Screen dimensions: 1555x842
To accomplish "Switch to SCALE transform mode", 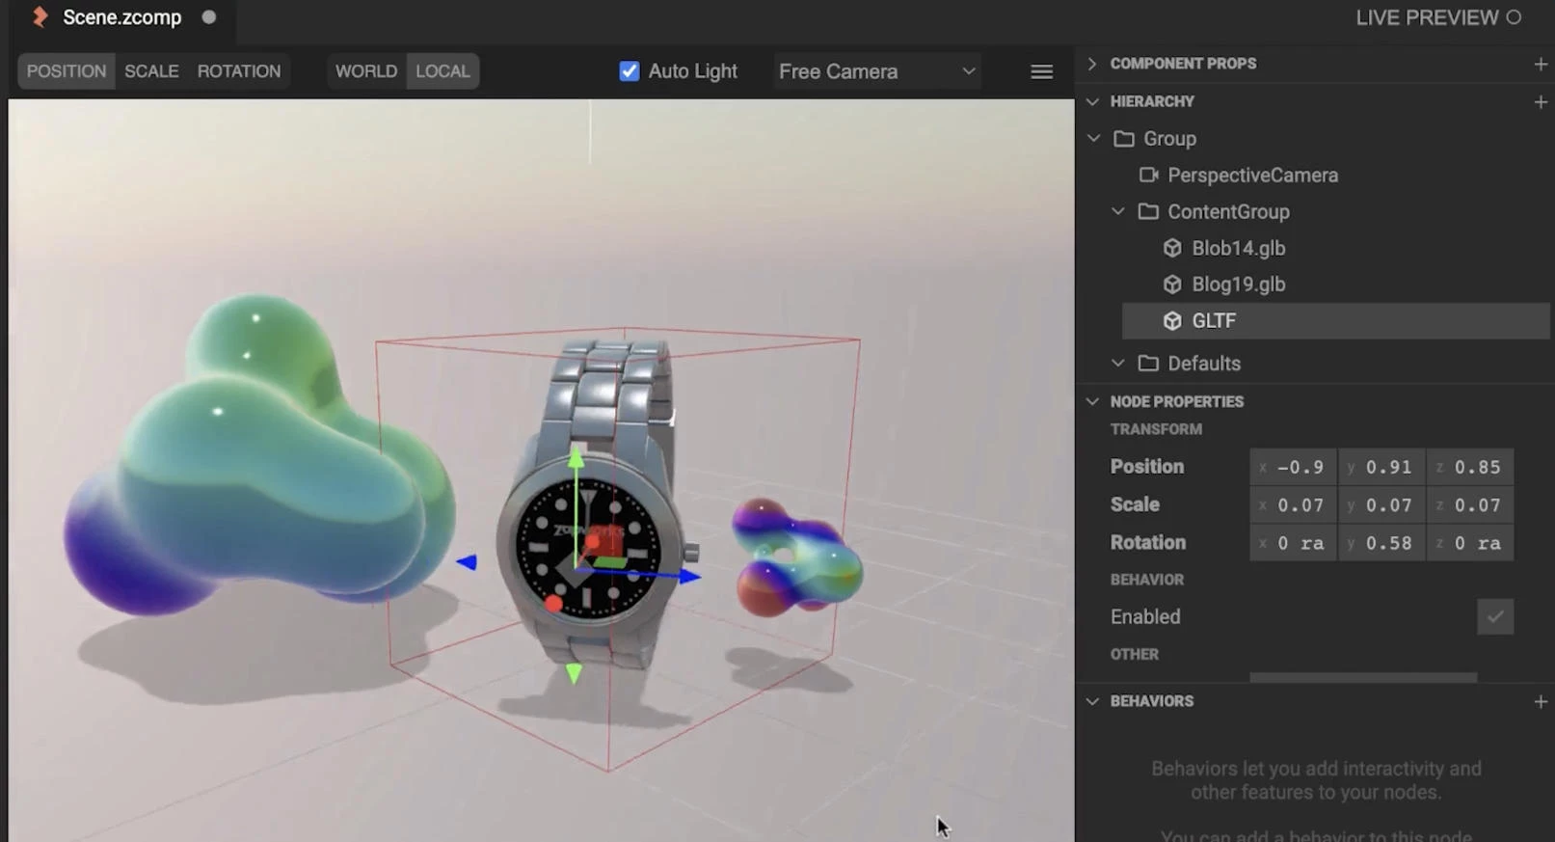I will click(151, 71).
